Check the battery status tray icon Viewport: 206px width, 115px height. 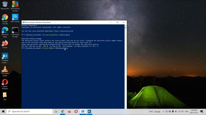click(176, 111)
